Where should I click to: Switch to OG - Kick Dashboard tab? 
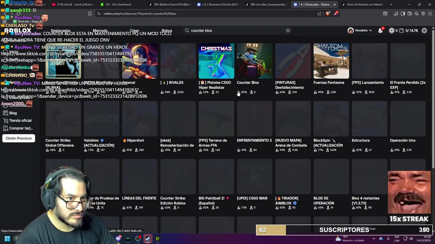(118, 4)
